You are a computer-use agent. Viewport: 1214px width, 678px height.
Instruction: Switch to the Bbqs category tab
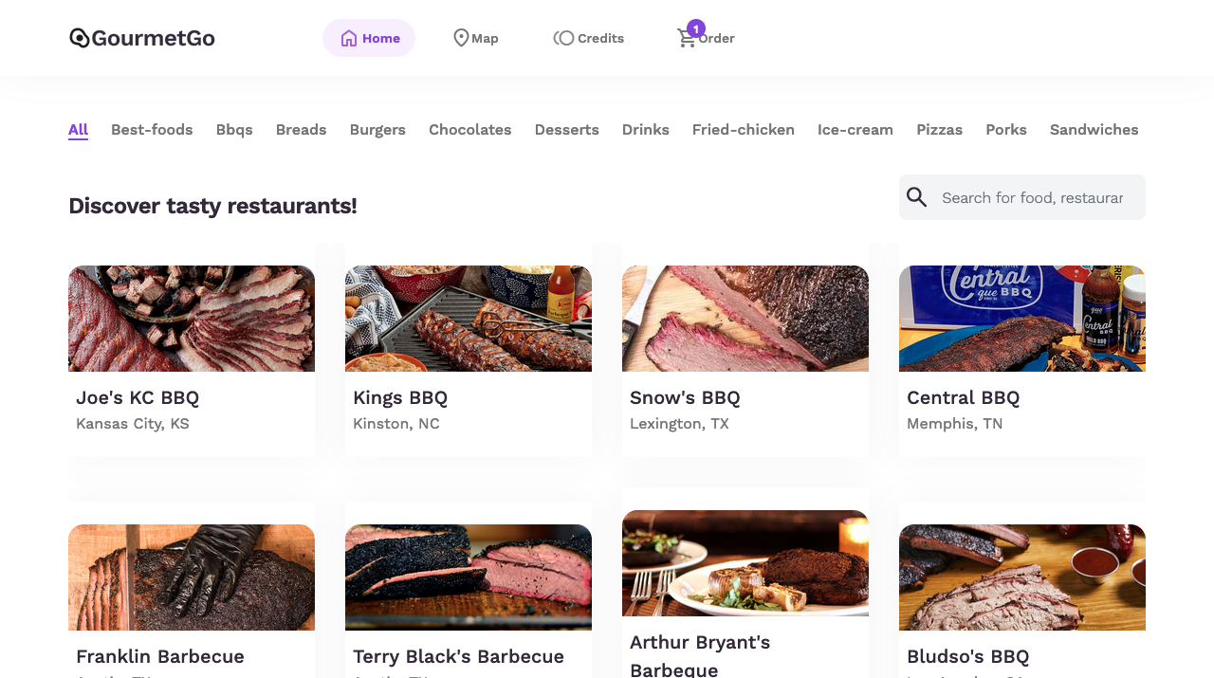pos(233,130)
